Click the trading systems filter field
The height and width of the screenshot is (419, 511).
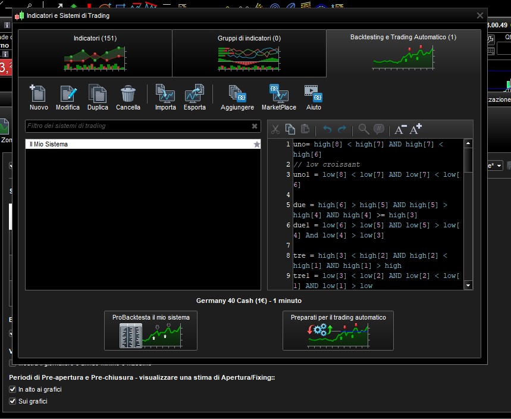point(137,126)
